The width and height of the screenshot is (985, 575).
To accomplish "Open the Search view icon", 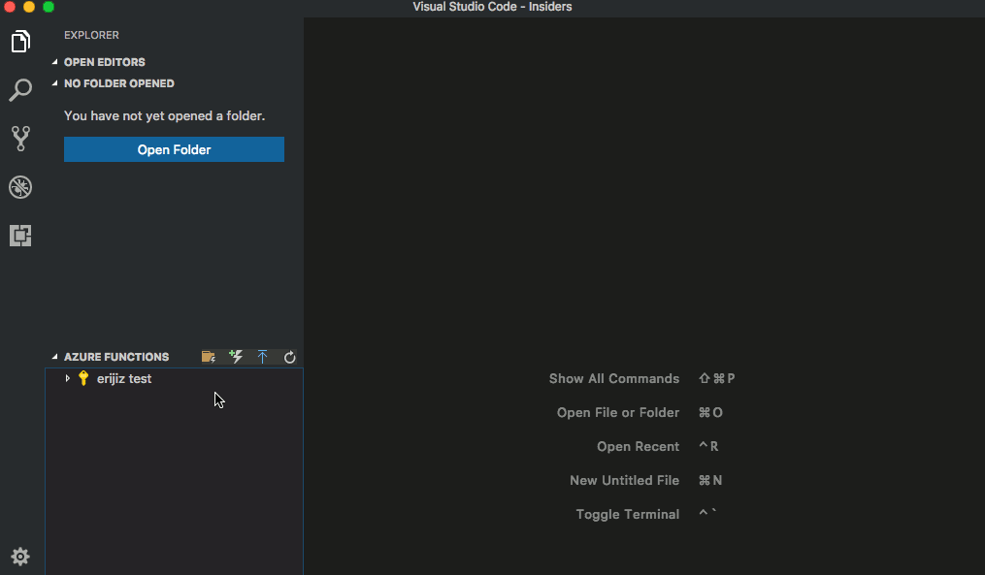I will tap(20, 90).
